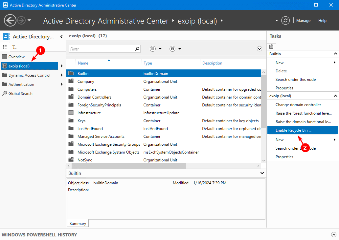Expand the Windows PowerShell History panel
The height and width of the screenshot is (240, 339).
pos(334,234)
